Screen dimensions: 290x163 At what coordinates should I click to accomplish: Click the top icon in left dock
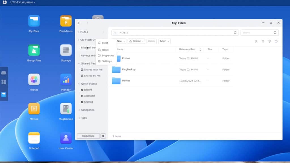click(x=4, y=73)
